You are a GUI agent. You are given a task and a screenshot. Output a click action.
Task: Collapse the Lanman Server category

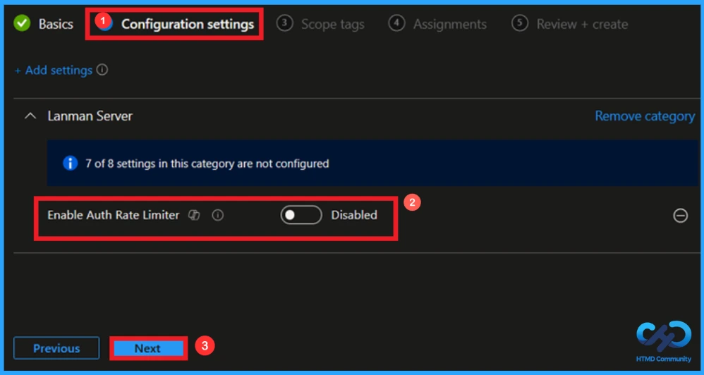point(30,116)
